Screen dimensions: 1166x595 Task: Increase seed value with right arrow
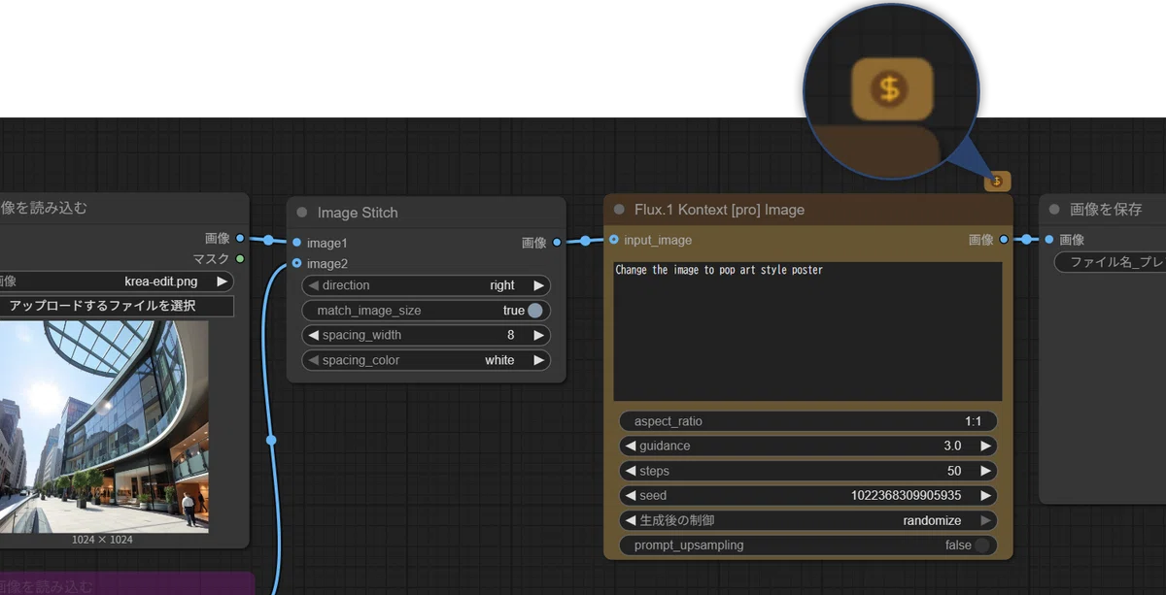(x=985, y=495)
